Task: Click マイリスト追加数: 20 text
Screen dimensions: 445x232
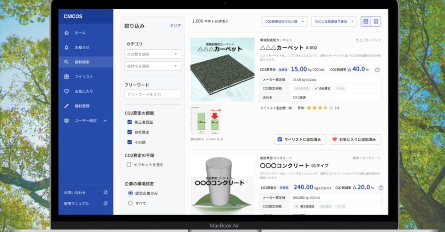Action: point(276,108)
